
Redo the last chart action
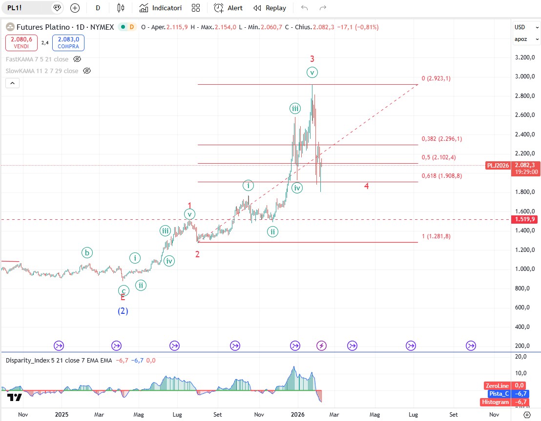tap(323, 8)
